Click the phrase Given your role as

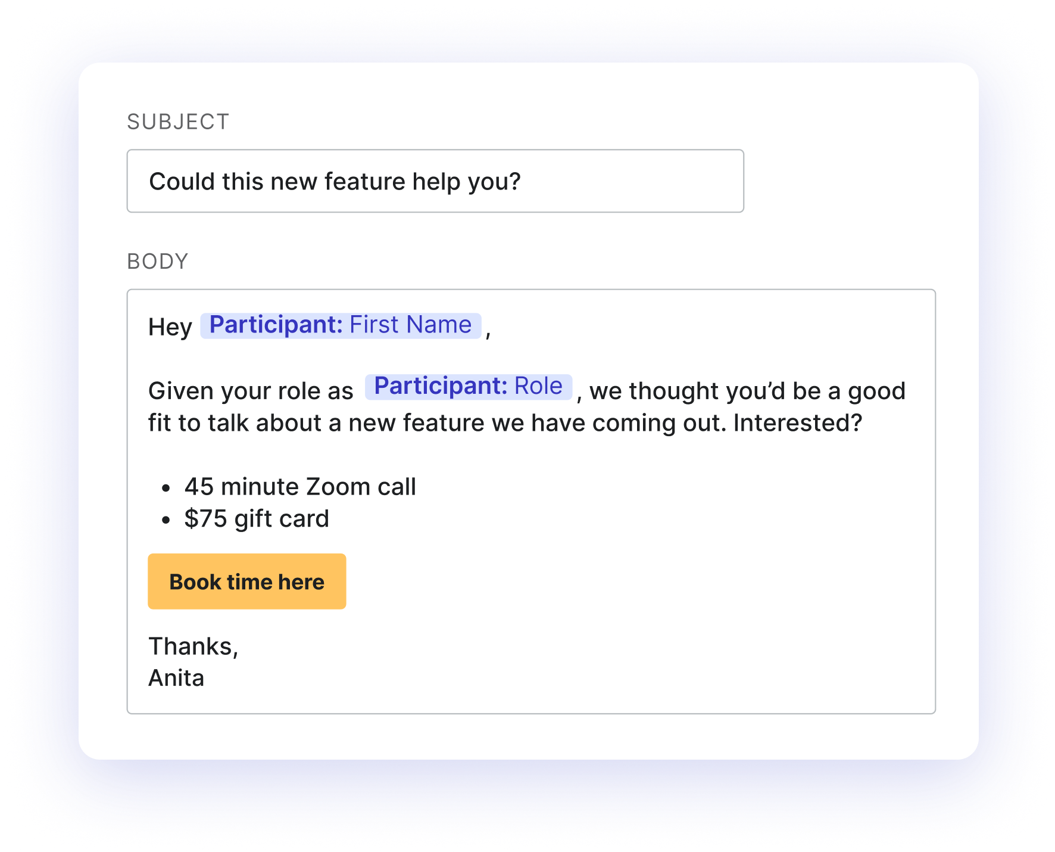[250, 390]
